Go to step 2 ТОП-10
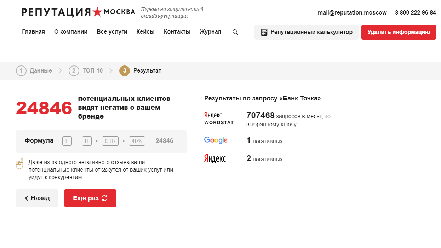 click(x=86, y=71)
